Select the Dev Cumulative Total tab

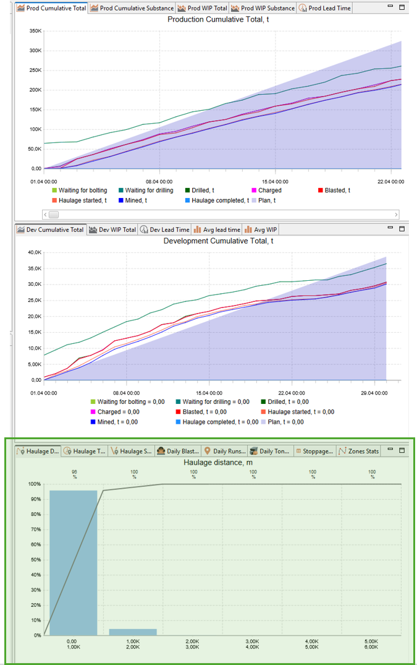[x=51, y=230]
